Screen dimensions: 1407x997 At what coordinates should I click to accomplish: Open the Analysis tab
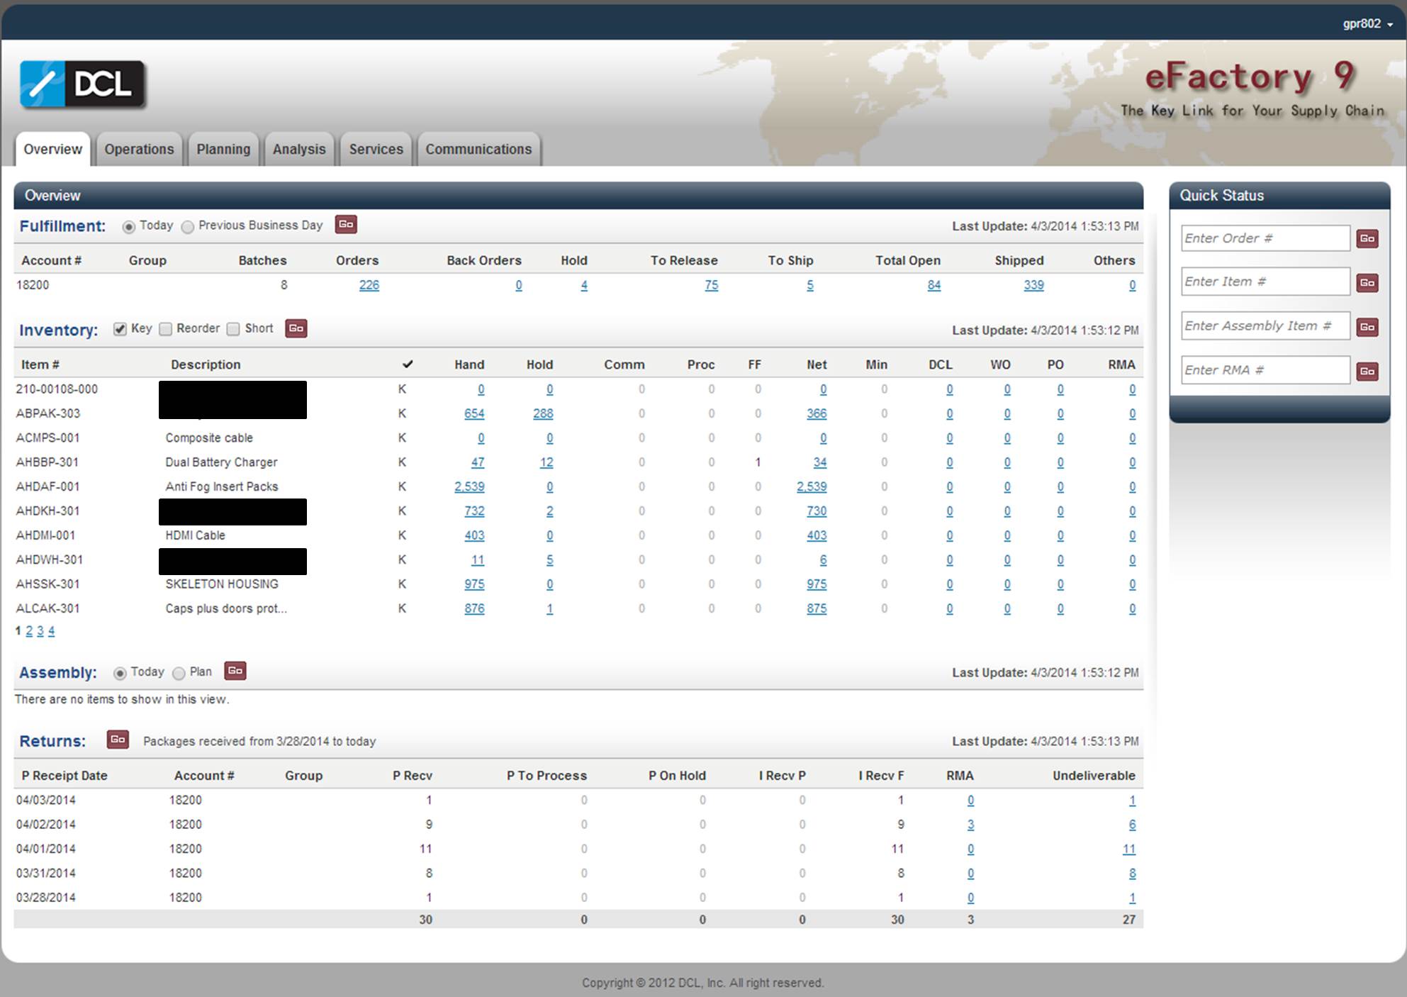pos(298,150)
